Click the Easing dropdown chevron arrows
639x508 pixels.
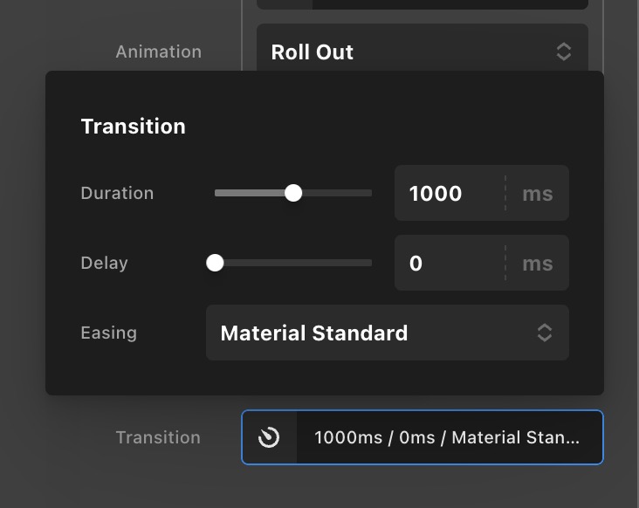point(544,333)
